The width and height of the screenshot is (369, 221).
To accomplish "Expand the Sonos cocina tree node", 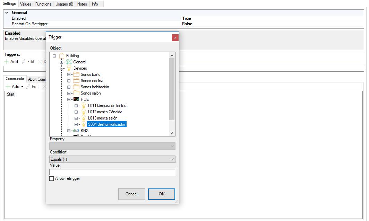I will click(69, 81).
